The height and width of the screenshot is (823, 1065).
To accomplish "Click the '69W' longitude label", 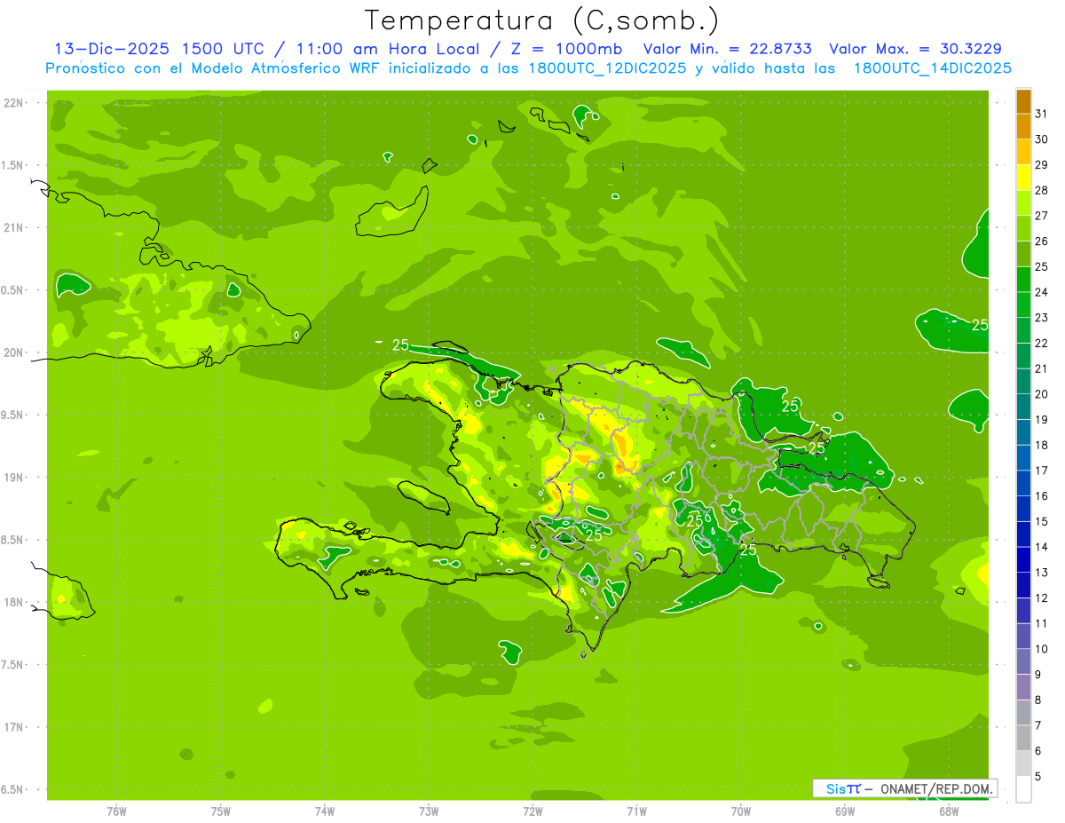I will pos(845,811).
